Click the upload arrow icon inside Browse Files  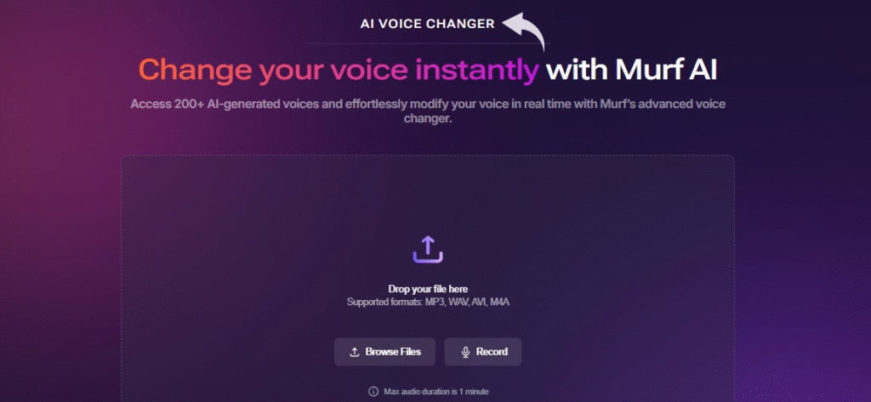(x=355, y=352)
